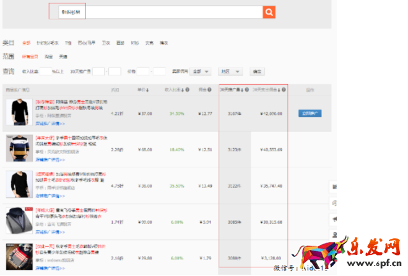Open store promotion details link of first product
The height and width of the screenshot is (276, 408).
pyautogui.click(x=50, y=123)
